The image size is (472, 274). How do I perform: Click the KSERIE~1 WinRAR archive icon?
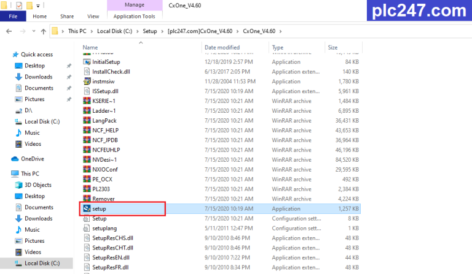(87, 101)
